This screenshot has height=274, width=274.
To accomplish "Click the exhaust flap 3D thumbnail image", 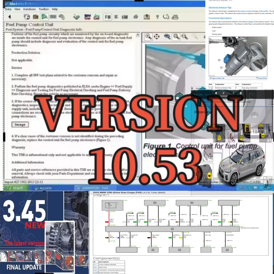I will click(238, 56).
